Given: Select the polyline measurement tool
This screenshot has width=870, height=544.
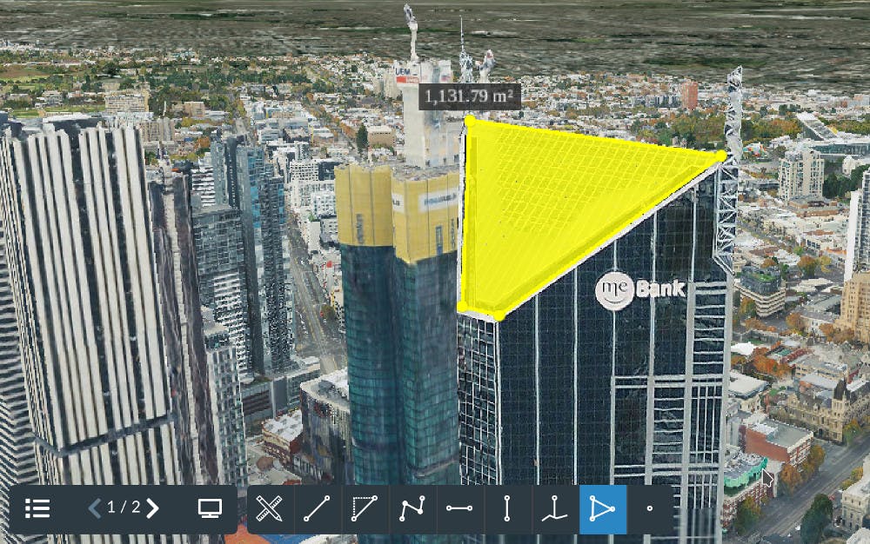Looking at the screenshot, I should [x=412, y=509].
